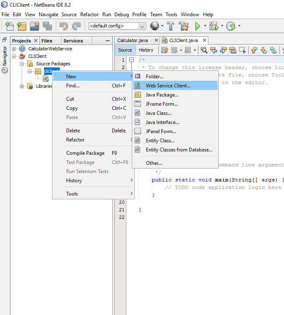
Task: Choose Entity Classes from Database entry
Action: 175,150
